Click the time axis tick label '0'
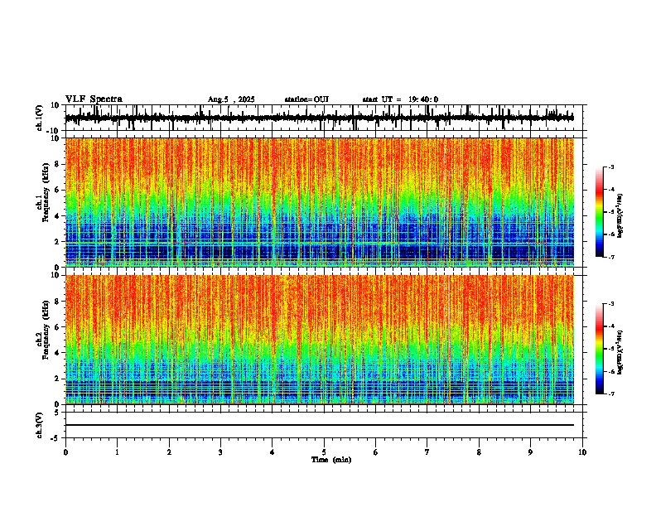 65,452
